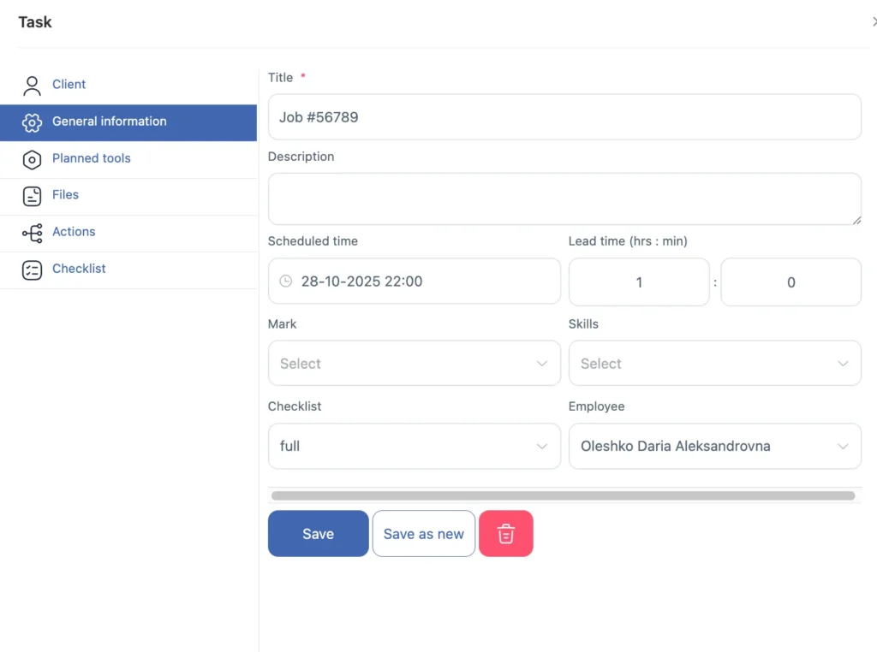This screenshot has height=652, width=877.
Task: Open the Employee dropdown showing Oleshko Daria
Action: [x=715, y=446]
